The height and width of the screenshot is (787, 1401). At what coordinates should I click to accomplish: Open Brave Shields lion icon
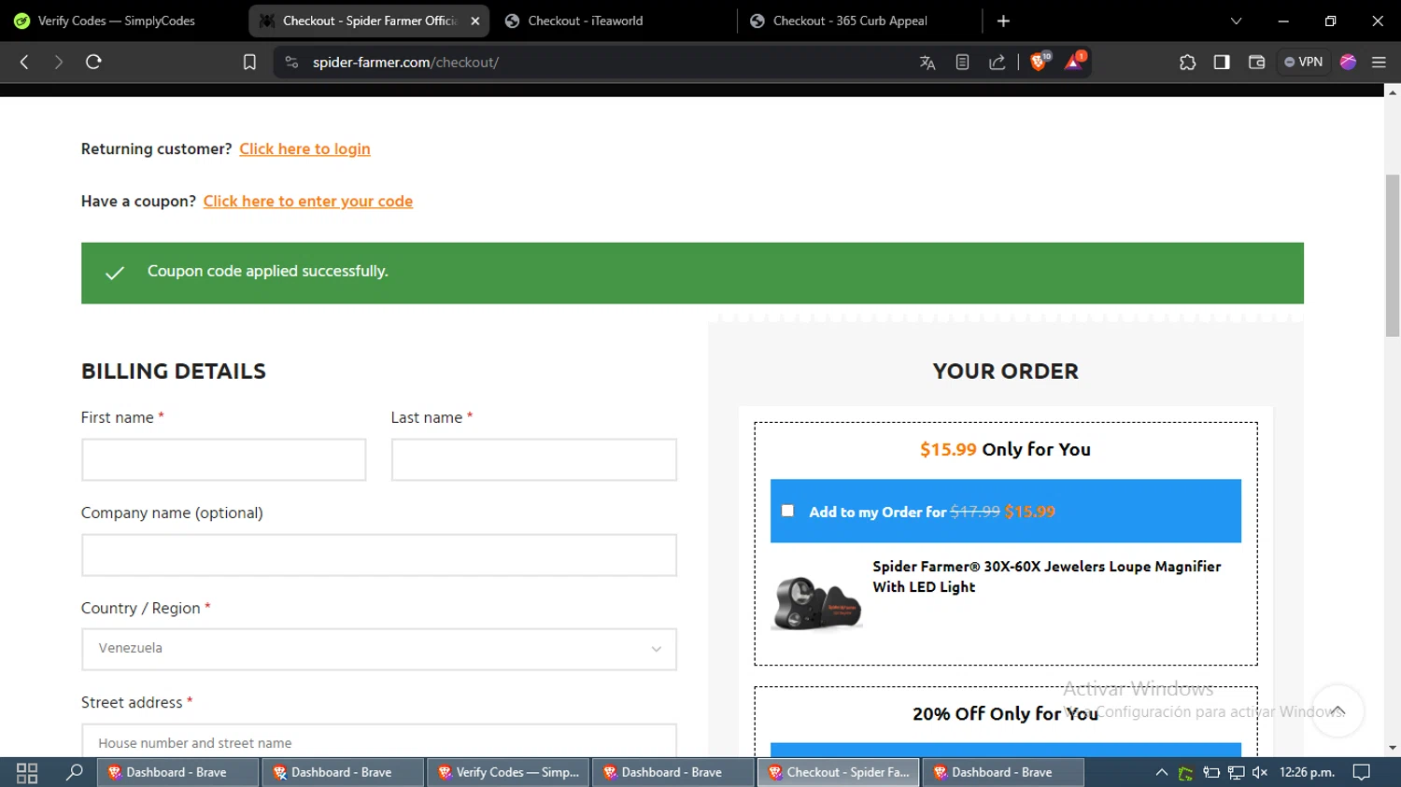(x=1039, y=62)
